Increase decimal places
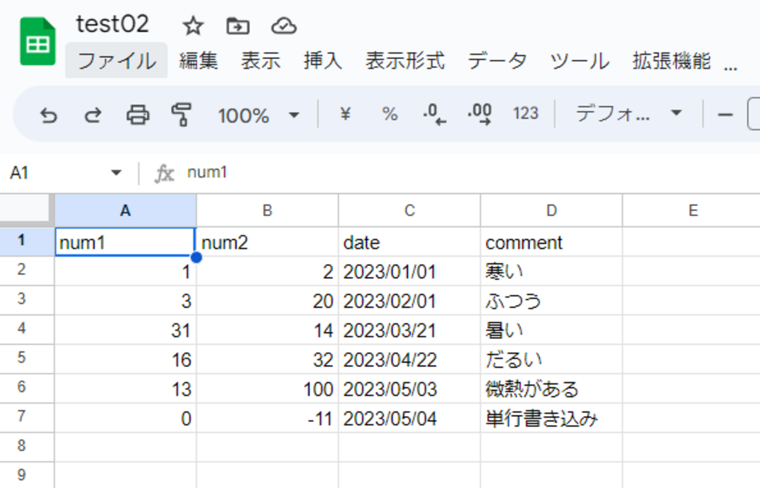Image resolution: width=760 pixels, height=488 pixels. 480,114
